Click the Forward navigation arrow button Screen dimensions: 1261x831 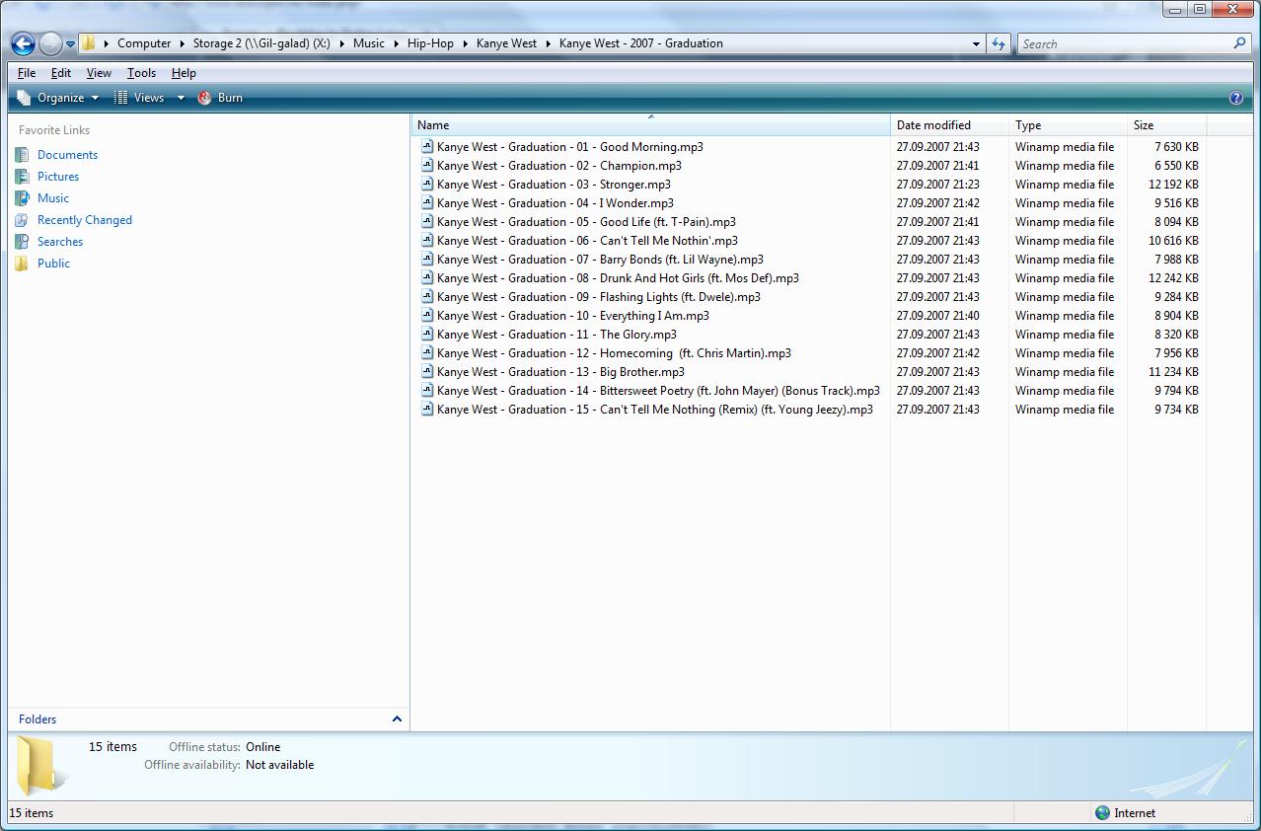pyautogui.click(x=50, y=43)
